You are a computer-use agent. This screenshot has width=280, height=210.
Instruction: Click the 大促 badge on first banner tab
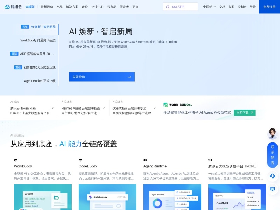25,27
